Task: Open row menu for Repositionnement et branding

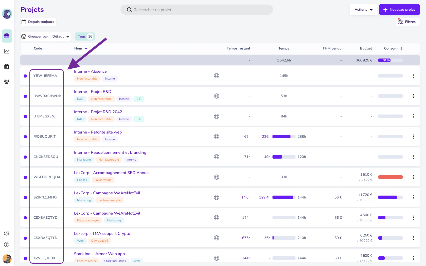Action: pyautogui.click(x=413, y=157)
